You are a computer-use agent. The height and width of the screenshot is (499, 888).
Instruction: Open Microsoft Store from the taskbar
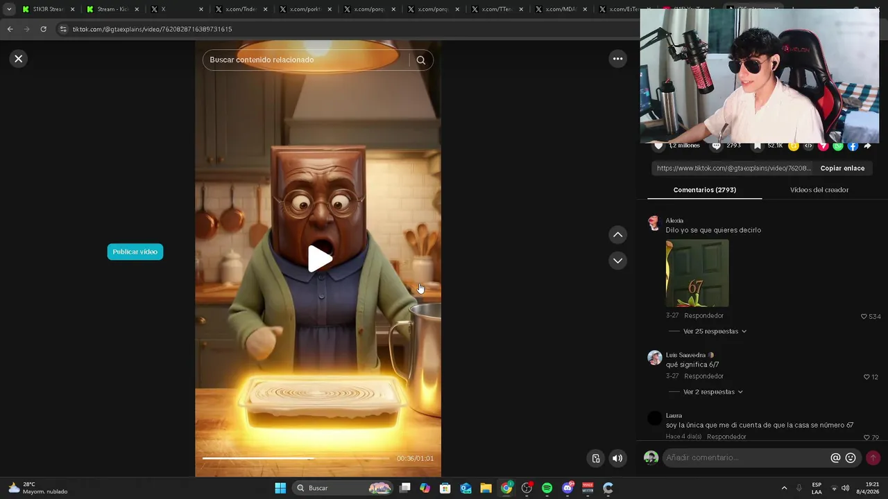coord(445,488)
